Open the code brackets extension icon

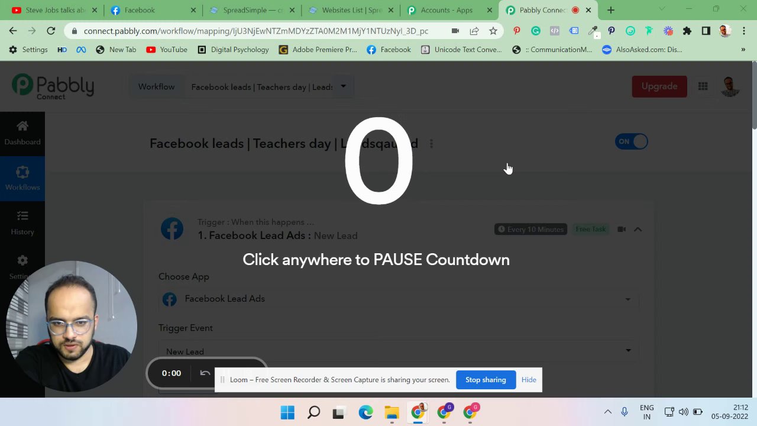pyautogui.click(x=555, y=31)
